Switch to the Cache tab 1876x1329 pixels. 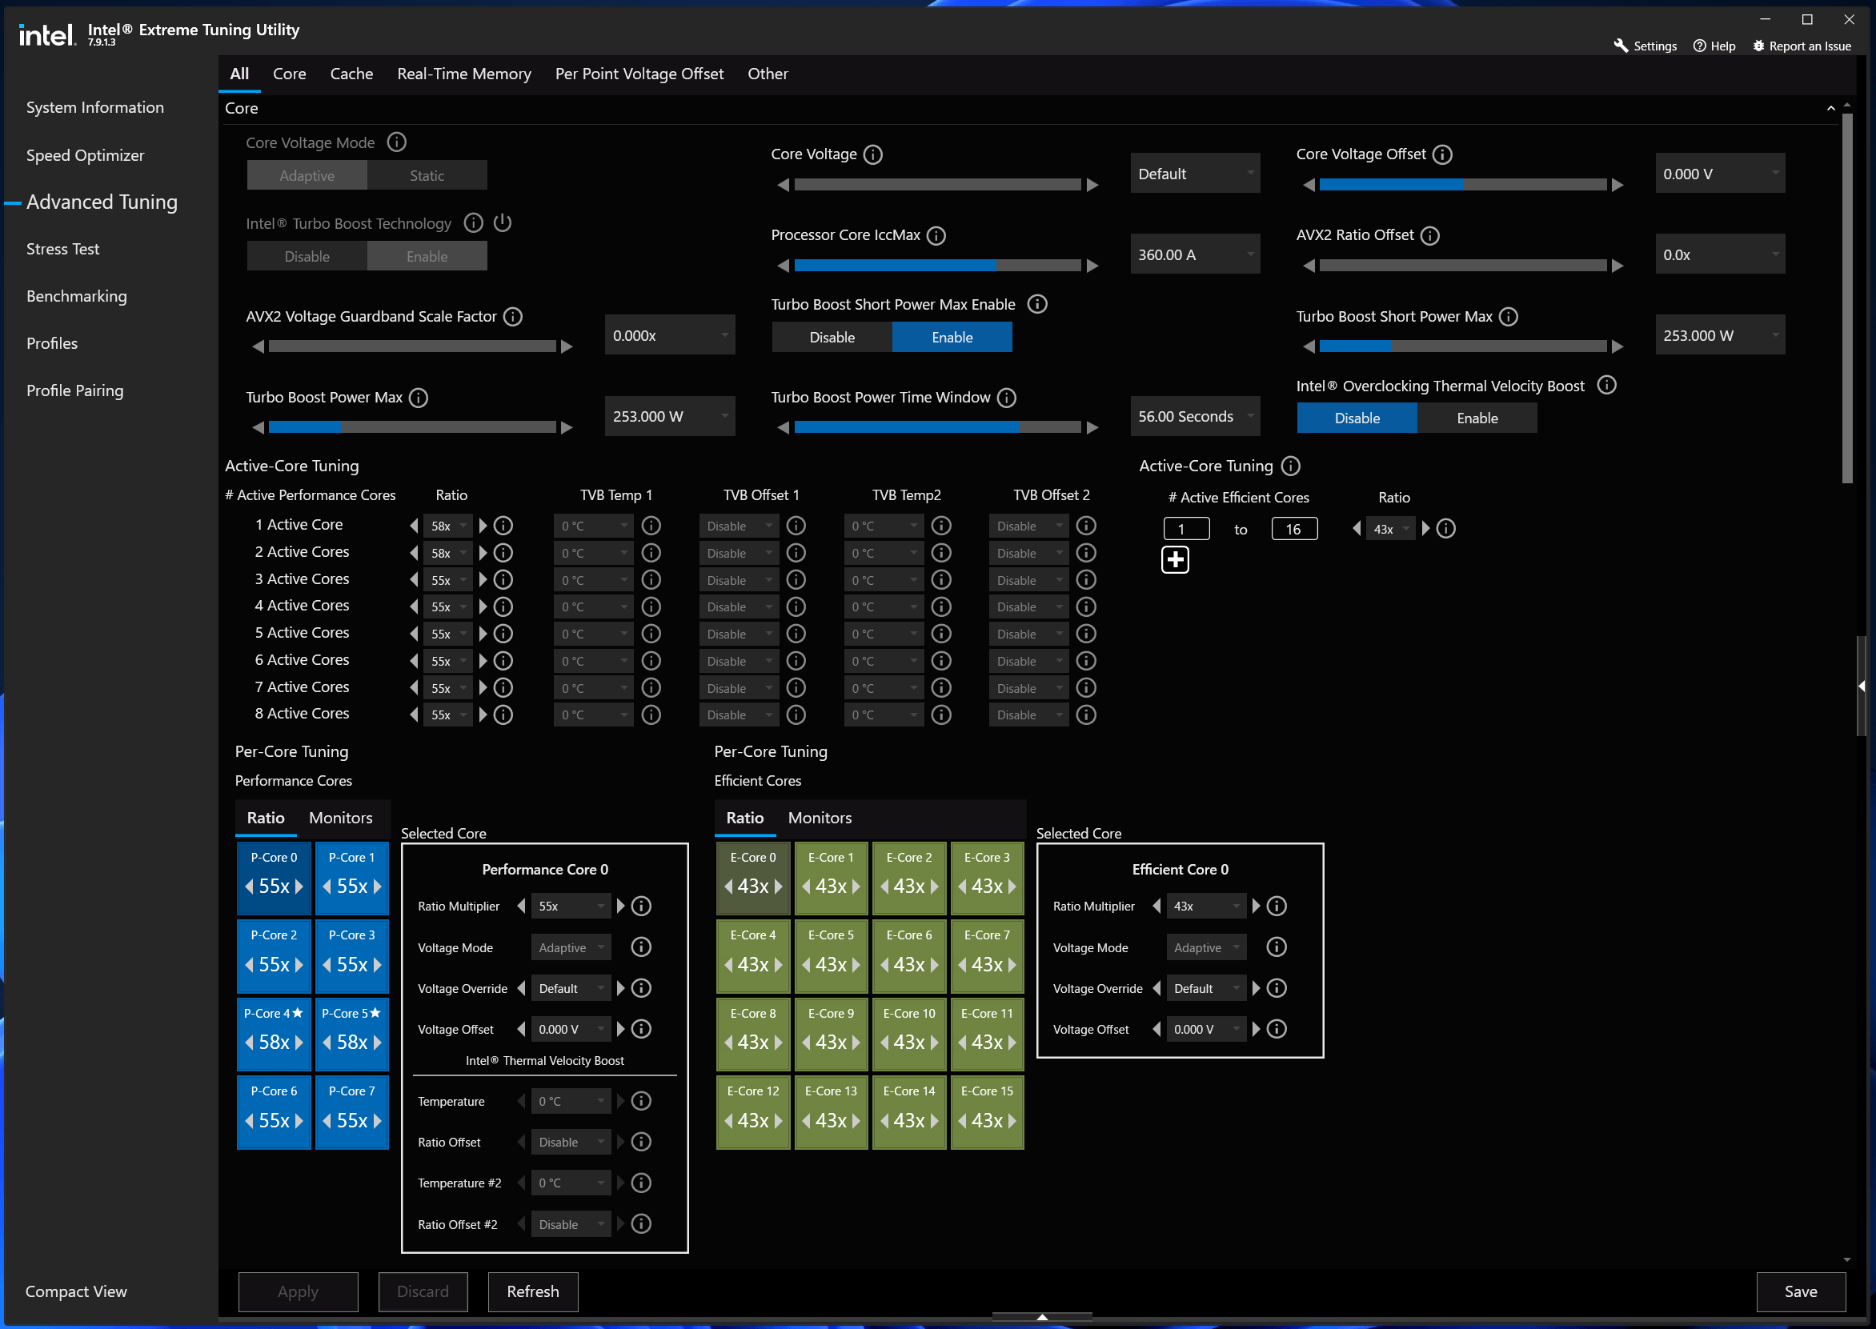pos(352,74)
